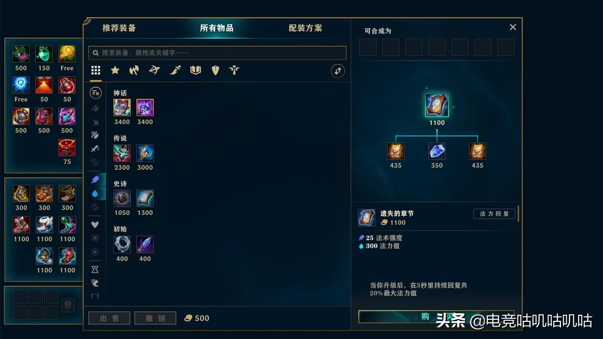Image resolution: width=603 pixels, height=339 pixels.
Task: Enable the heart health stat filter
Action: coord(95,225)
